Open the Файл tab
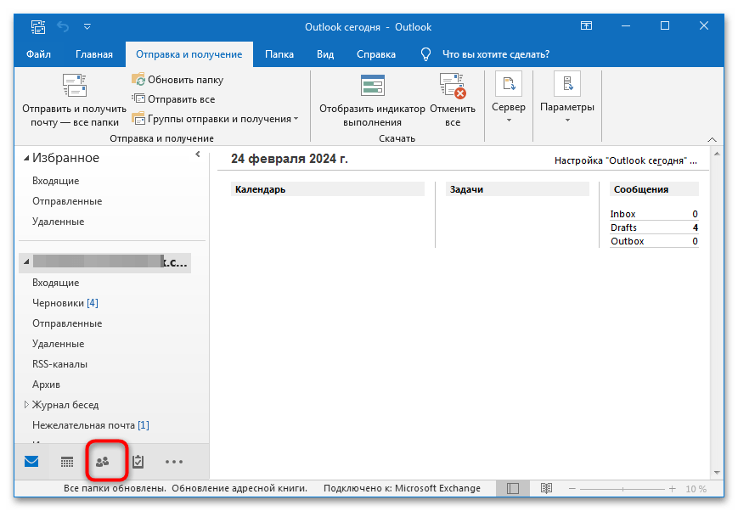Image resolution: width=738 pixels, height=511 pixels. 38,54
